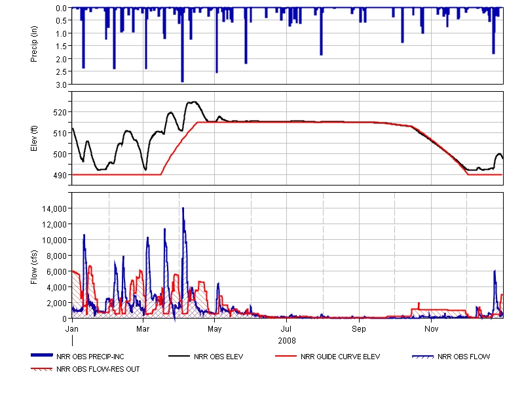Viewport: 524px width, 411px height.
Task: Click the Flow (cfs) axis title
Action: pos(34,267)
